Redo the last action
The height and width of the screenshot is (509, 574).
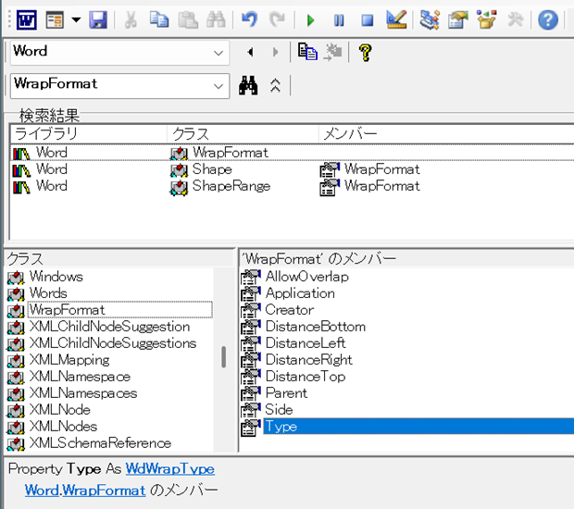277,19
